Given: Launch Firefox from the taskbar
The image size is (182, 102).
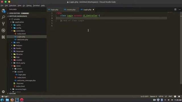Looking at the screenshot, I should [12, 100].
